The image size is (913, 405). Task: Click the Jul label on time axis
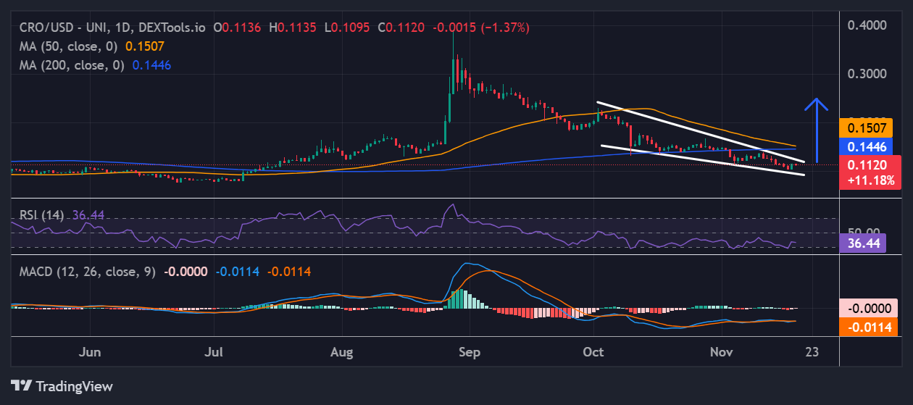(x=214, y=352)
